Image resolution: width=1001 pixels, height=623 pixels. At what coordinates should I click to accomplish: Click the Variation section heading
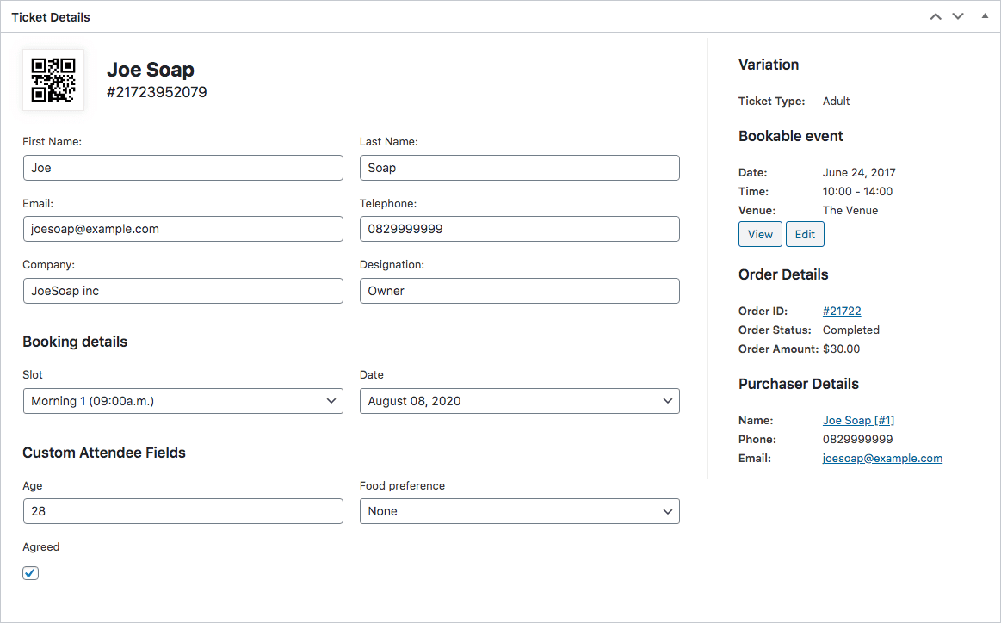point(768,64)
